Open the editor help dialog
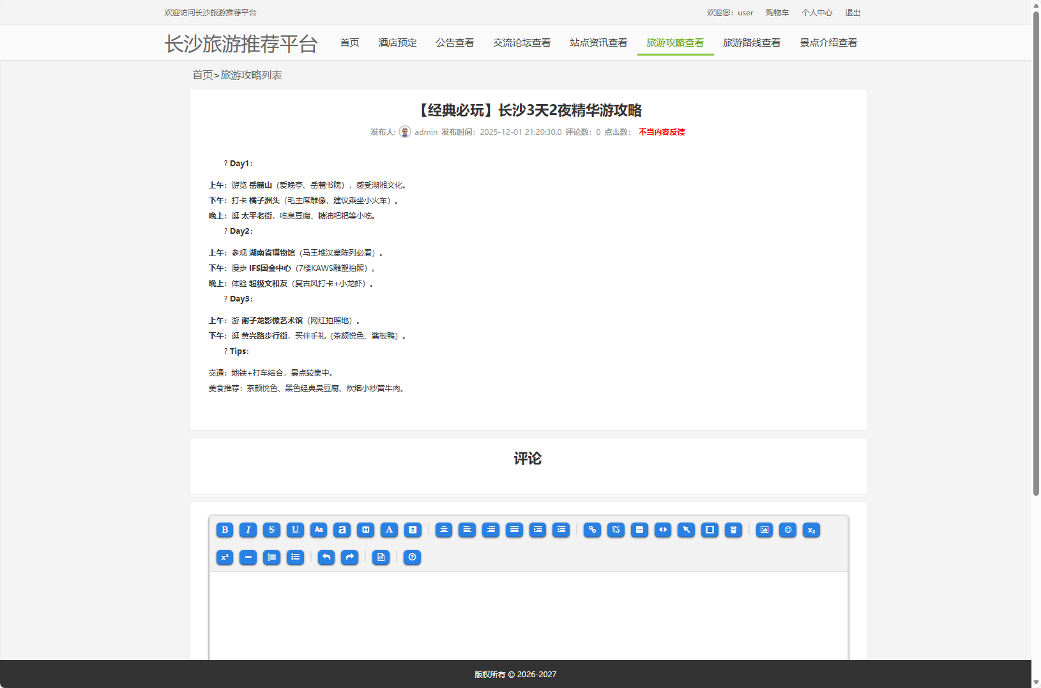 413,558
